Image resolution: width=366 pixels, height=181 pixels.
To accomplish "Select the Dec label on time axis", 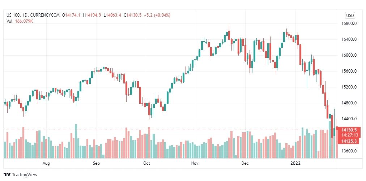I will (245, 163).
